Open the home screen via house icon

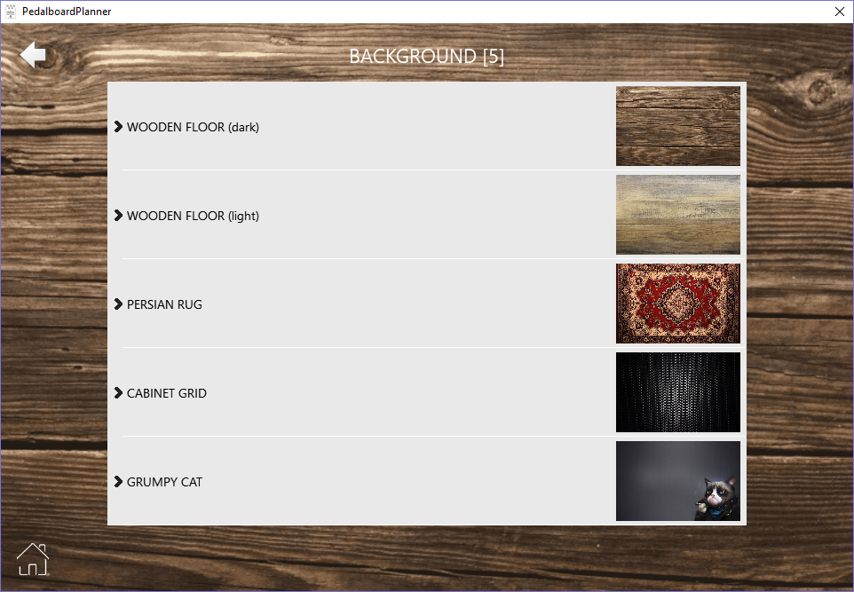pos(33,559)
